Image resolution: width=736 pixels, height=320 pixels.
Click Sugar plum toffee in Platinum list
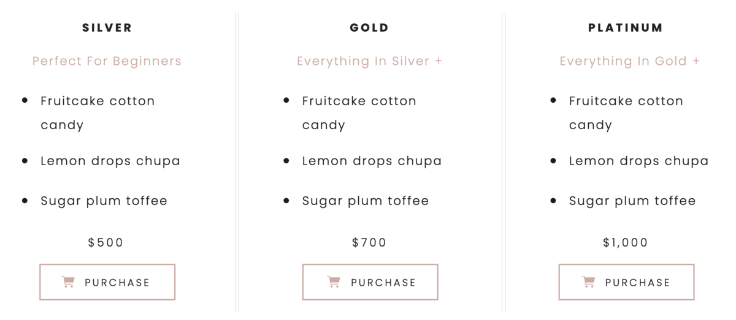[x=632, y=201]
